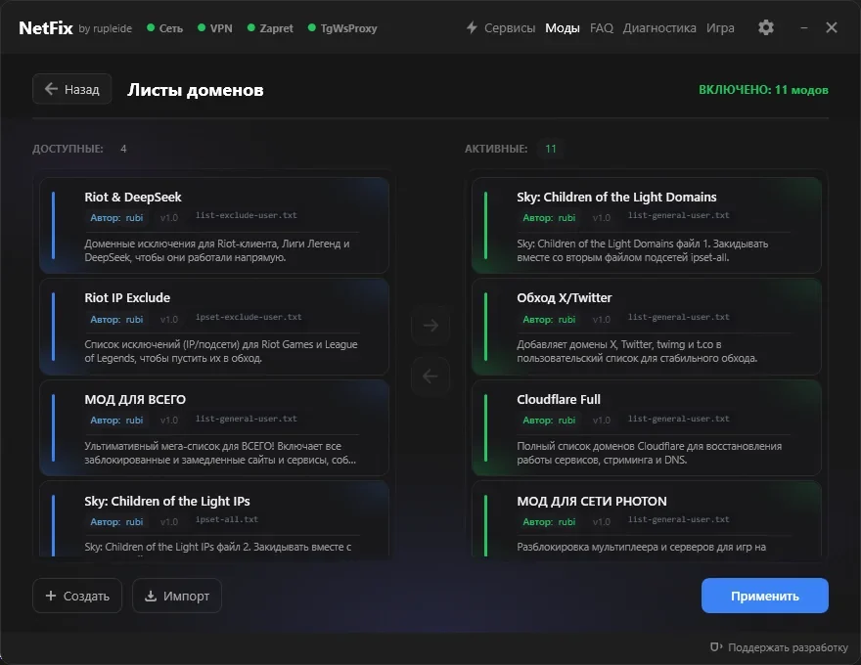The width and height of the screenshot is (861, 665).
Task: Click the available count number 4
Action: [123, 149]
